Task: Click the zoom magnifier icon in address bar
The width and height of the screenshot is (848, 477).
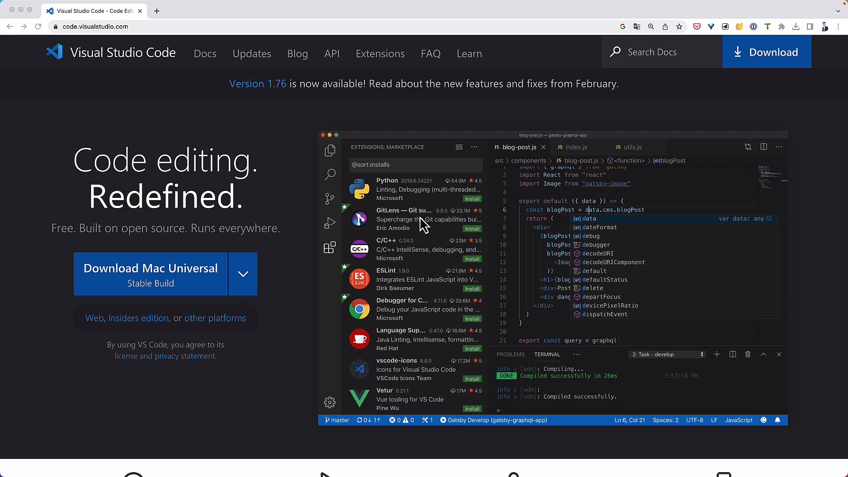Action: click(x=651, y=26)
